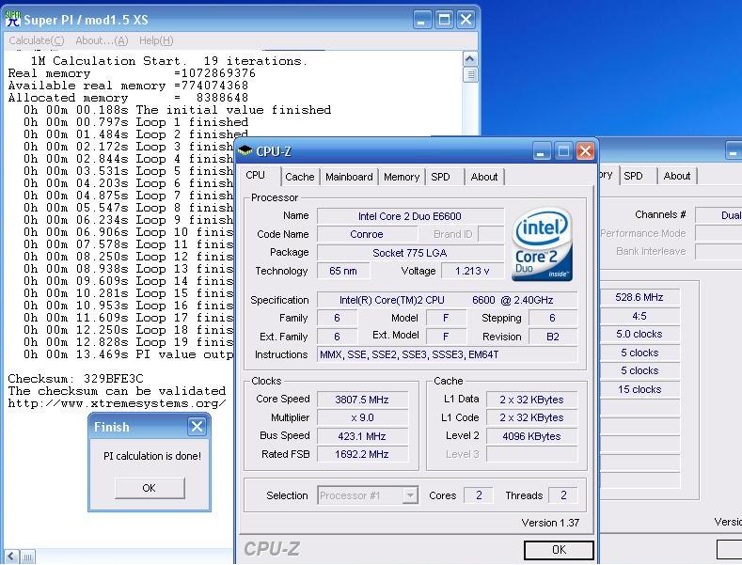
Task: Click the Multiplier value x 9.0
Action: coord(362,417)
